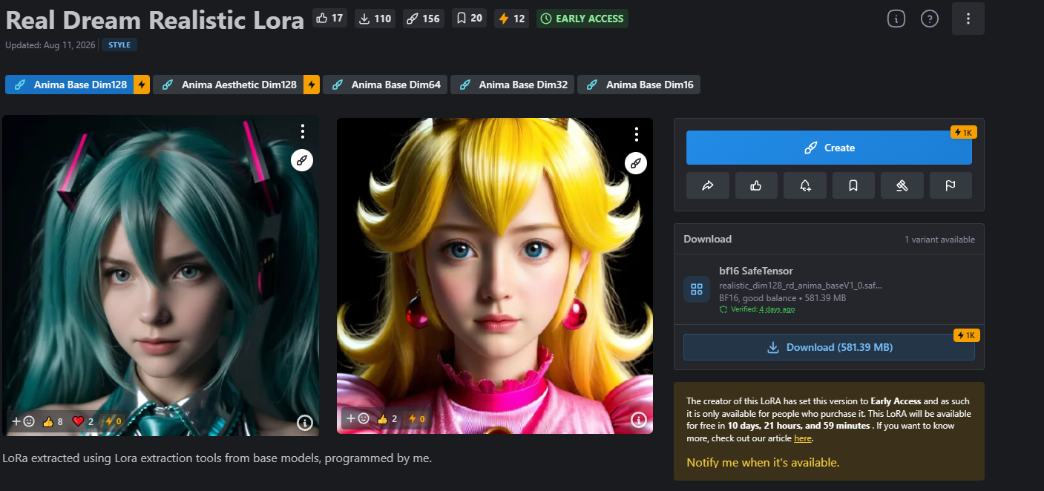Click the share arrow button
The image size is (1044, 491).
point(707,185)
